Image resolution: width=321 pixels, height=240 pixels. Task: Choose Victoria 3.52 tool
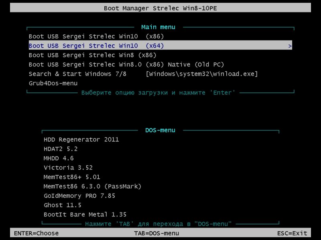click(x=68, y=168)
